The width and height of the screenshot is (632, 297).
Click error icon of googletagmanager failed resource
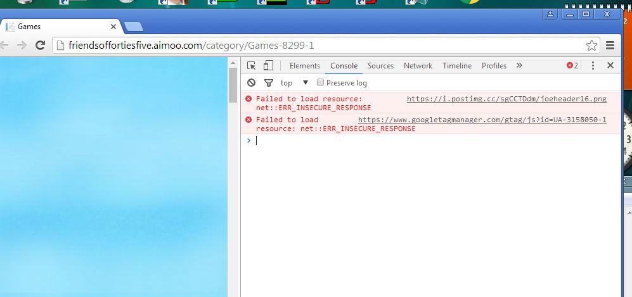pos(248,120)
